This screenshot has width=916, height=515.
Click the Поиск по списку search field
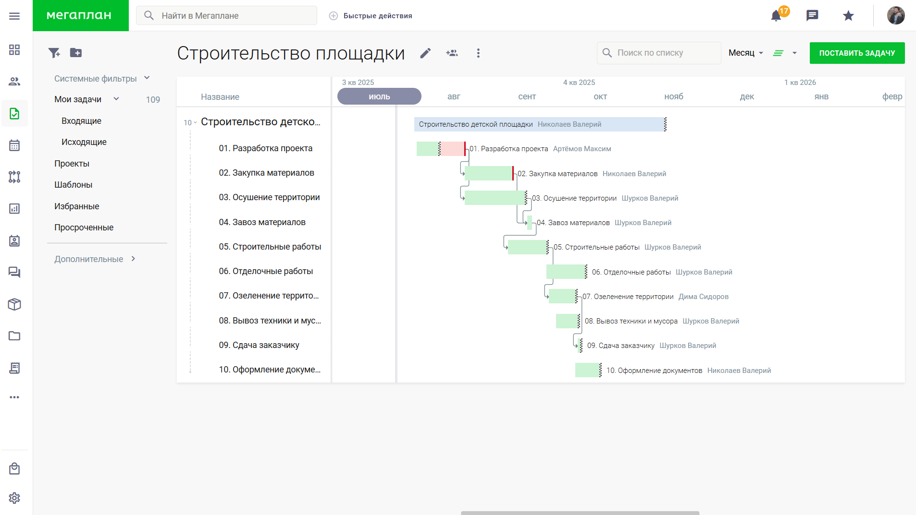(x=658, y=53)
